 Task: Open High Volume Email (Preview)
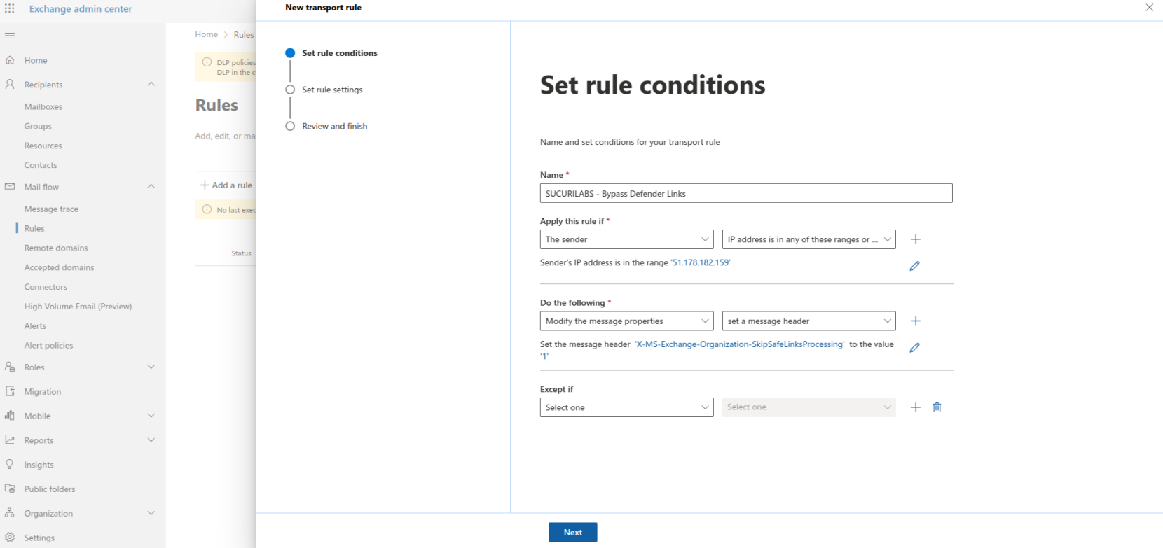click(x=78, y=307)
